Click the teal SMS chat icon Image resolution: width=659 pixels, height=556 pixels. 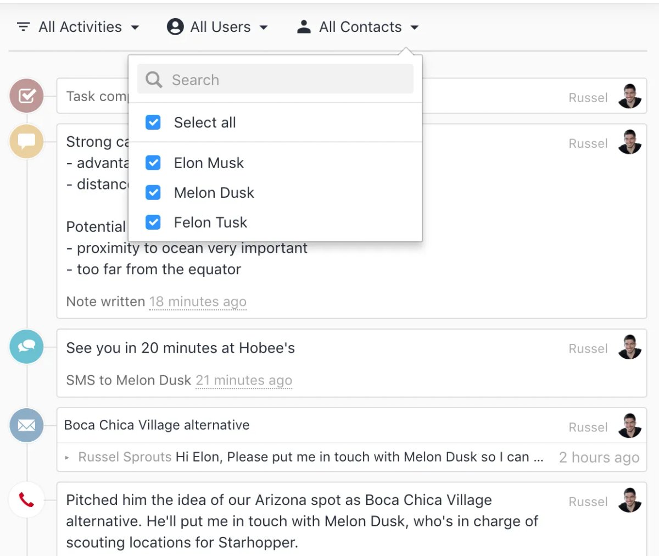tap(26, 346)
